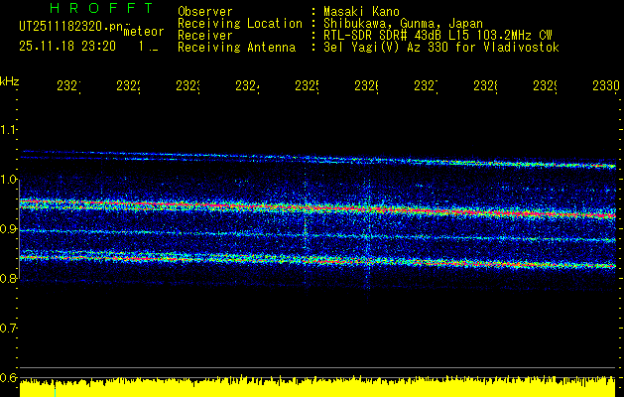624x397 pixels.
Task: Click the time marker 2327
Action: click(x=427, y=85)
